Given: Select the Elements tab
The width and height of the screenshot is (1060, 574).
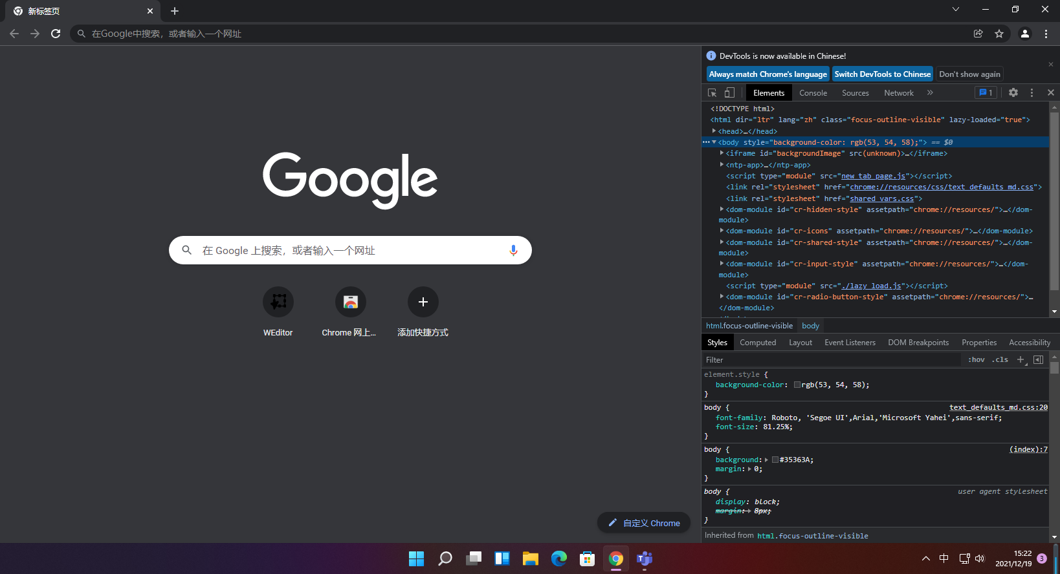Looking at the screenshot, I should tap(769, 93).
